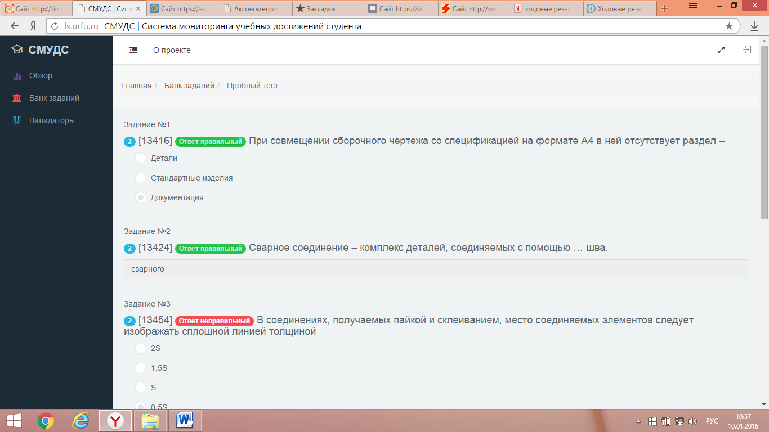Image resolution: width=769 pixels, height=432 pixels.
Task: Select the Документация radio option
Action: (141, 197)
